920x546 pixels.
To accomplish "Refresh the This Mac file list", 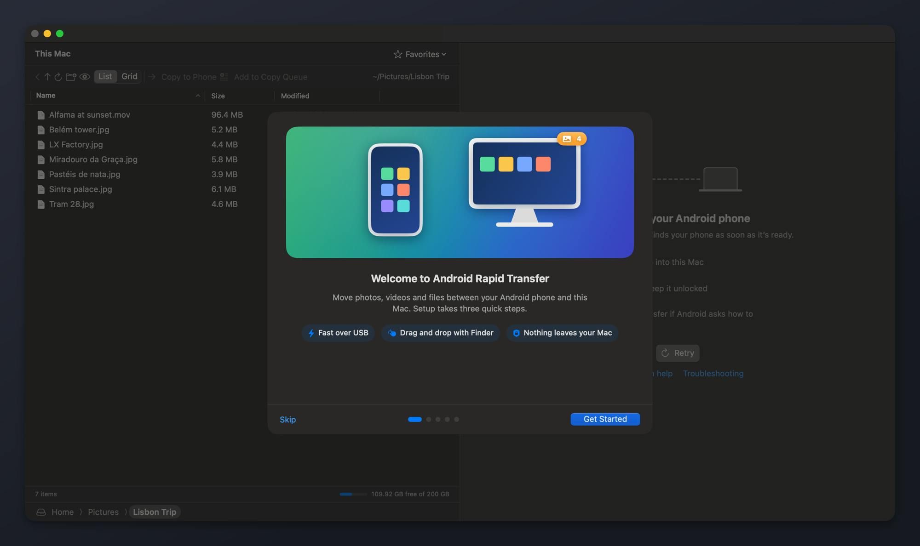I will pyautogui.click(x=58, y=77).
